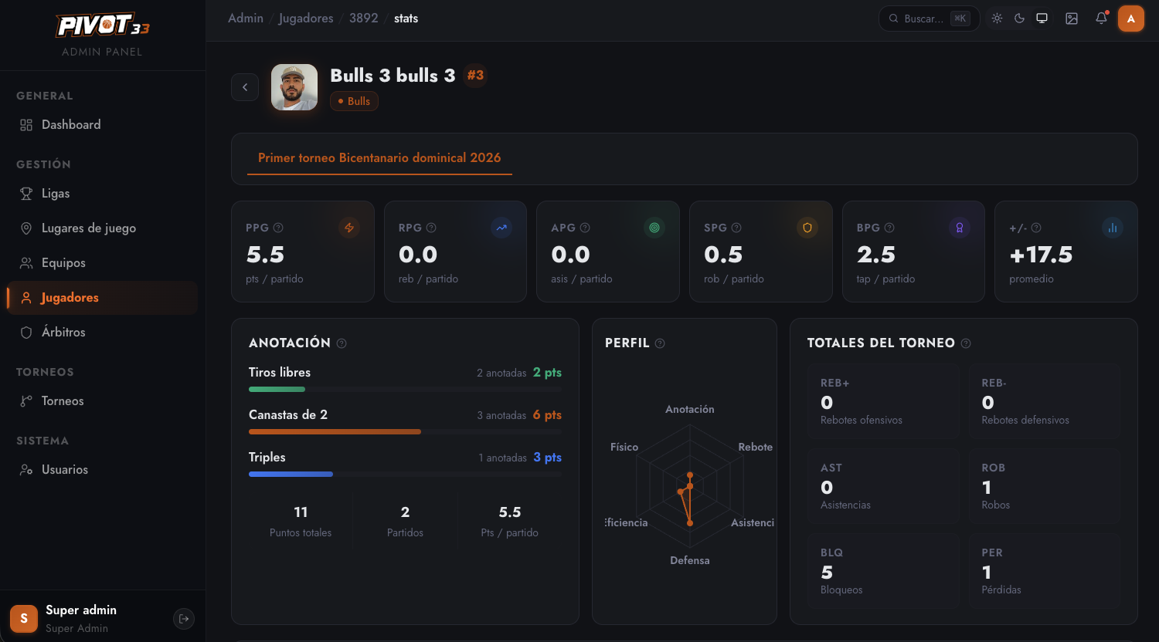Select system theme monitor icon
Image resolution: width=1159 pixels, height=642 pixels.
pyautogui.click(x=1042, y=19)
